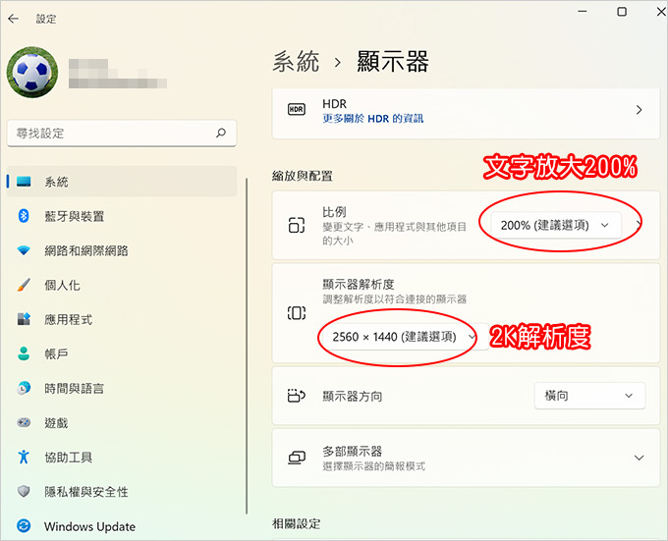Open Windows Update settings

coord(122,526)
